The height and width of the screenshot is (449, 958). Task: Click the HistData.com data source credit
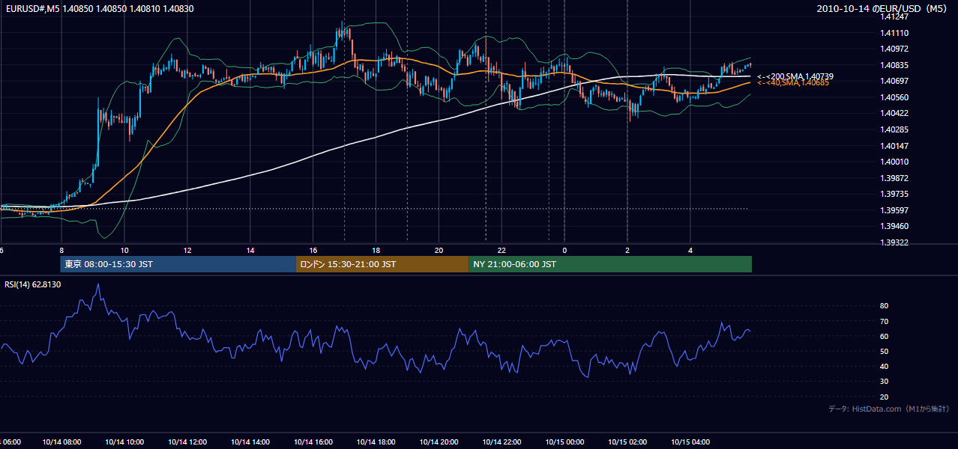pos(889,409)
